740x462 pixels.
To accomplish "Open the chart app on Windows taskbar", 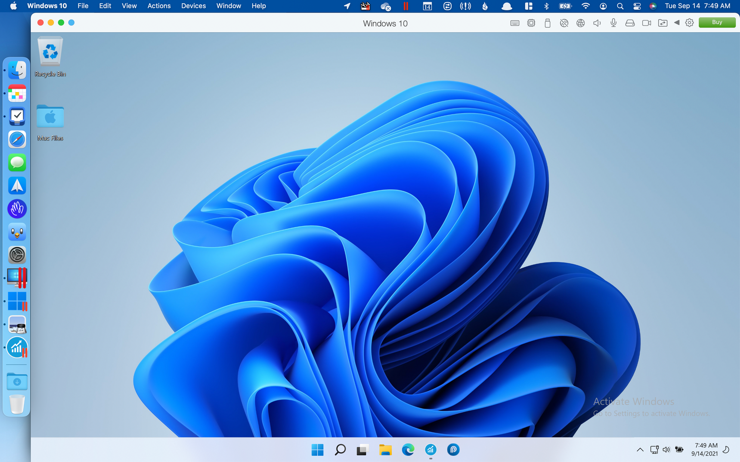I will [x=431, y=450].
